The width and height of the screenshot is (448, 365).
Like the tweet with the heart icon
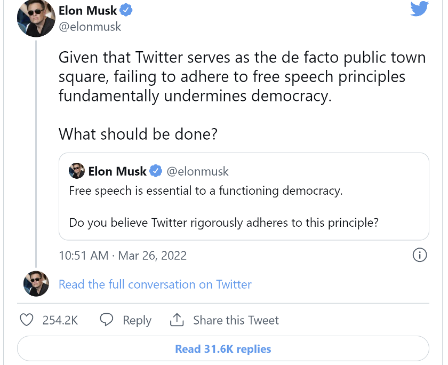click(27, 320)
